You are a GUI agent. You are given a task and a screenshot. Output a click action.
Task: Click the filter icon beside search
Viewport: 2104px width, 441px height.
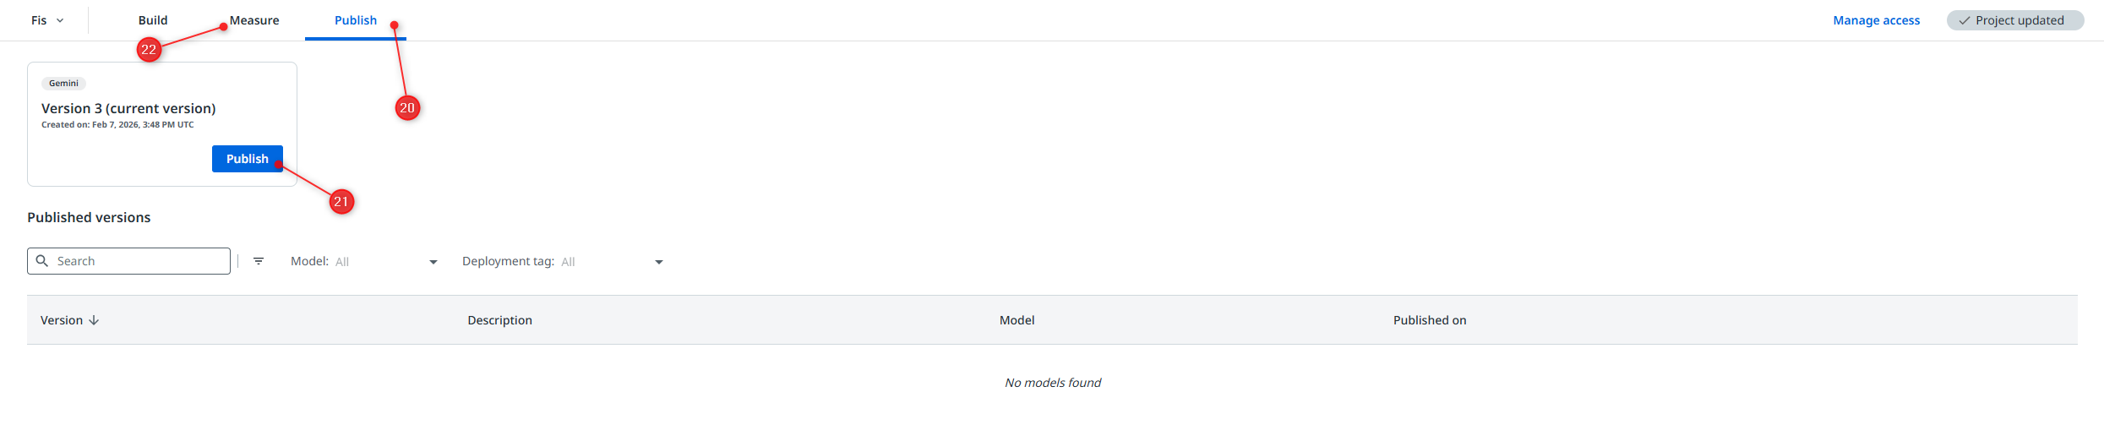point(259,261)
